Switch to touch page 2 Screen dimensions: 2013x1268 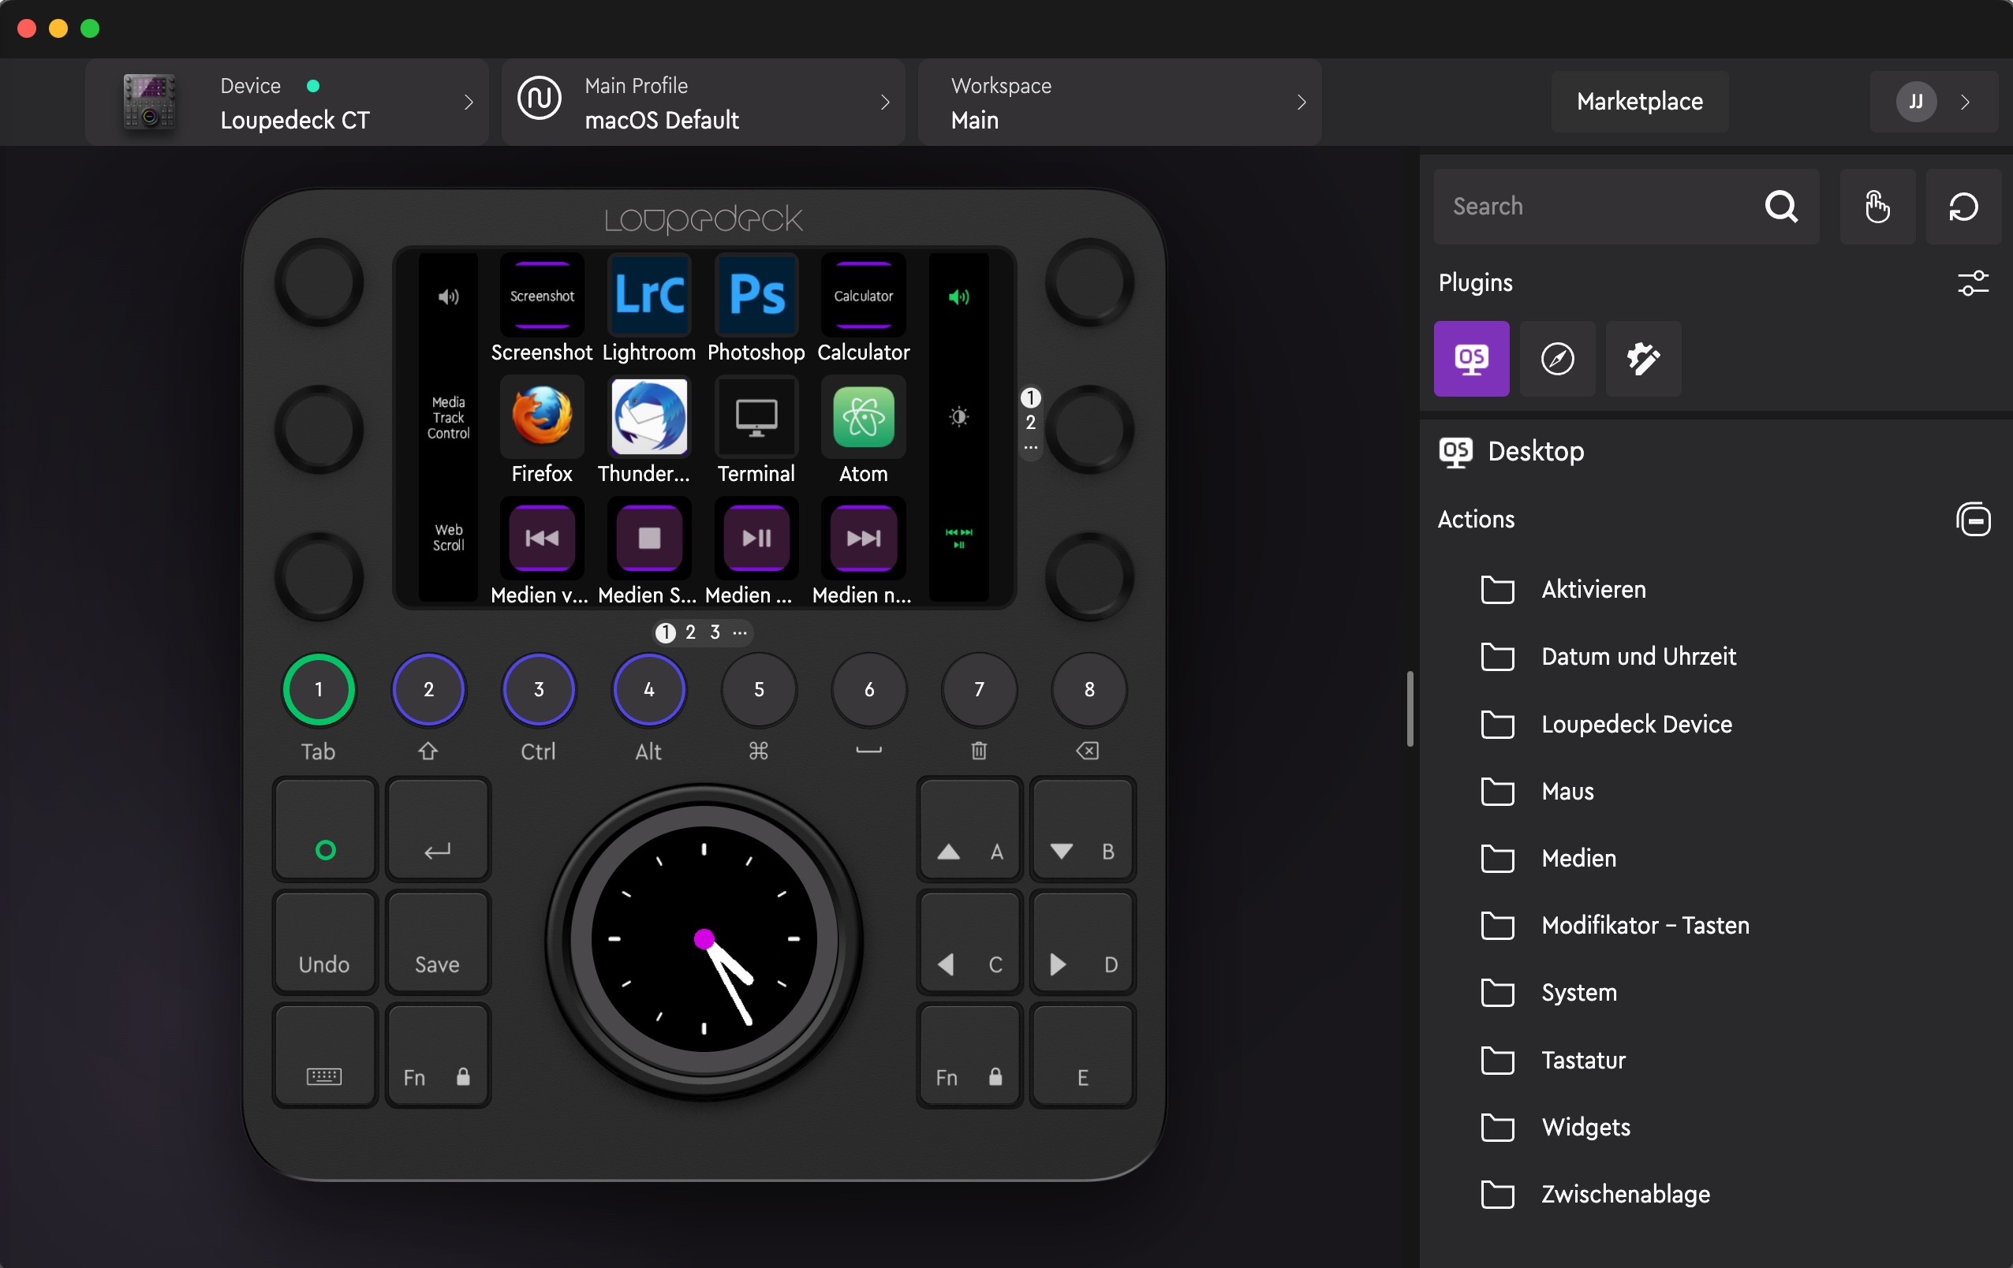pyautogui.click(x=690, y=632)
